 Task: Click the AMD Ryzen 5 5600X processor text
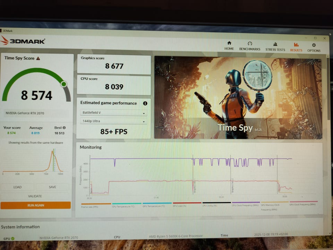click(176, 236)
